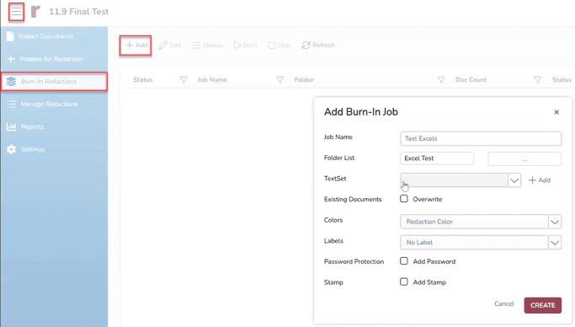Add a new TextSet
Image resolution: width=575 pixels, height=327 pixels.
coord(540,180)
